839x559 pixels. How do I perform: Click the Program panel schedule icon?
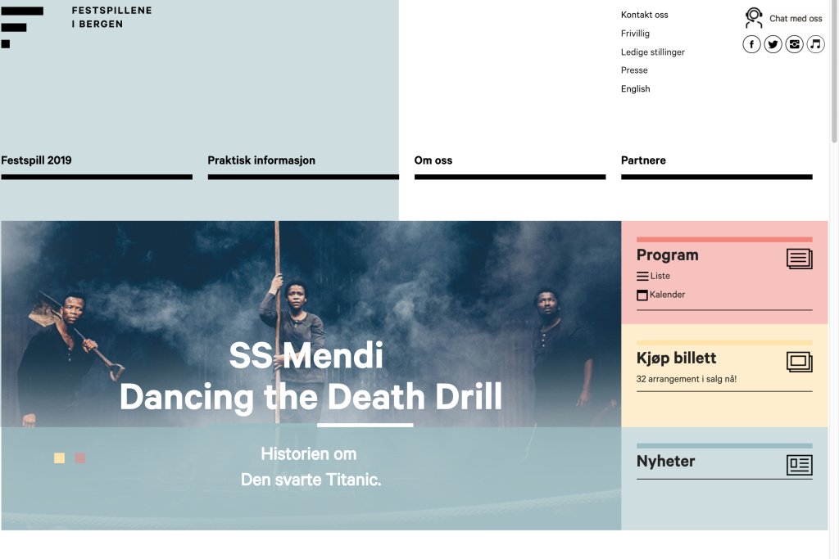pos(799,259)
